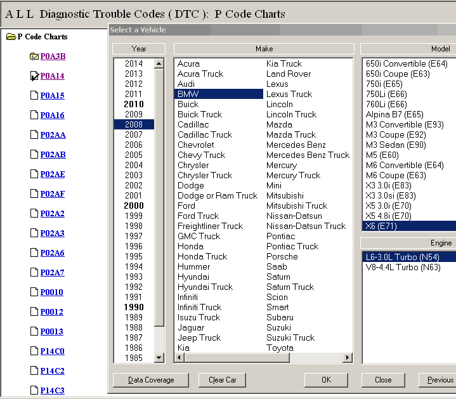The width and height of the screenshot is (456, 399).
Task: Select year 1985 in the Year list
Action: point(134,358)
